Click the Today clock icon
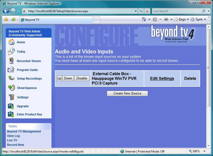213x156 pixels. 11,51
